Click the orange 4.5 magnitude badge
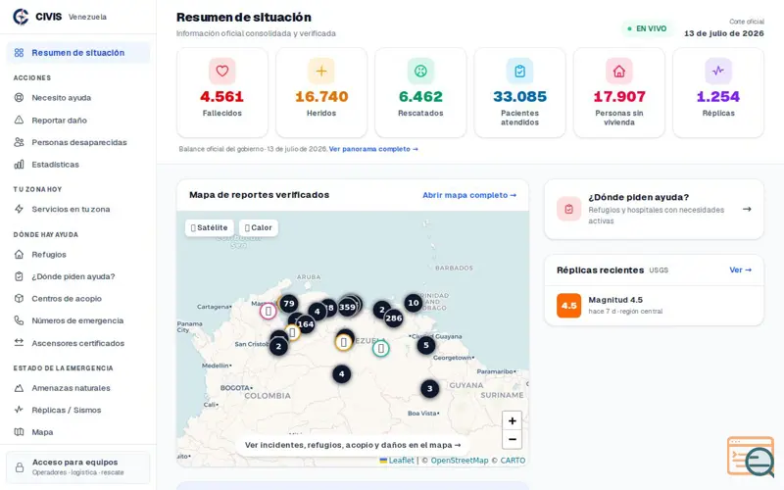 click(x=569, y=306)
